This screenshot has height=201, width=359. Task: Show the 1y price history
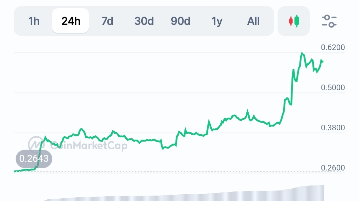coord(217,21)
